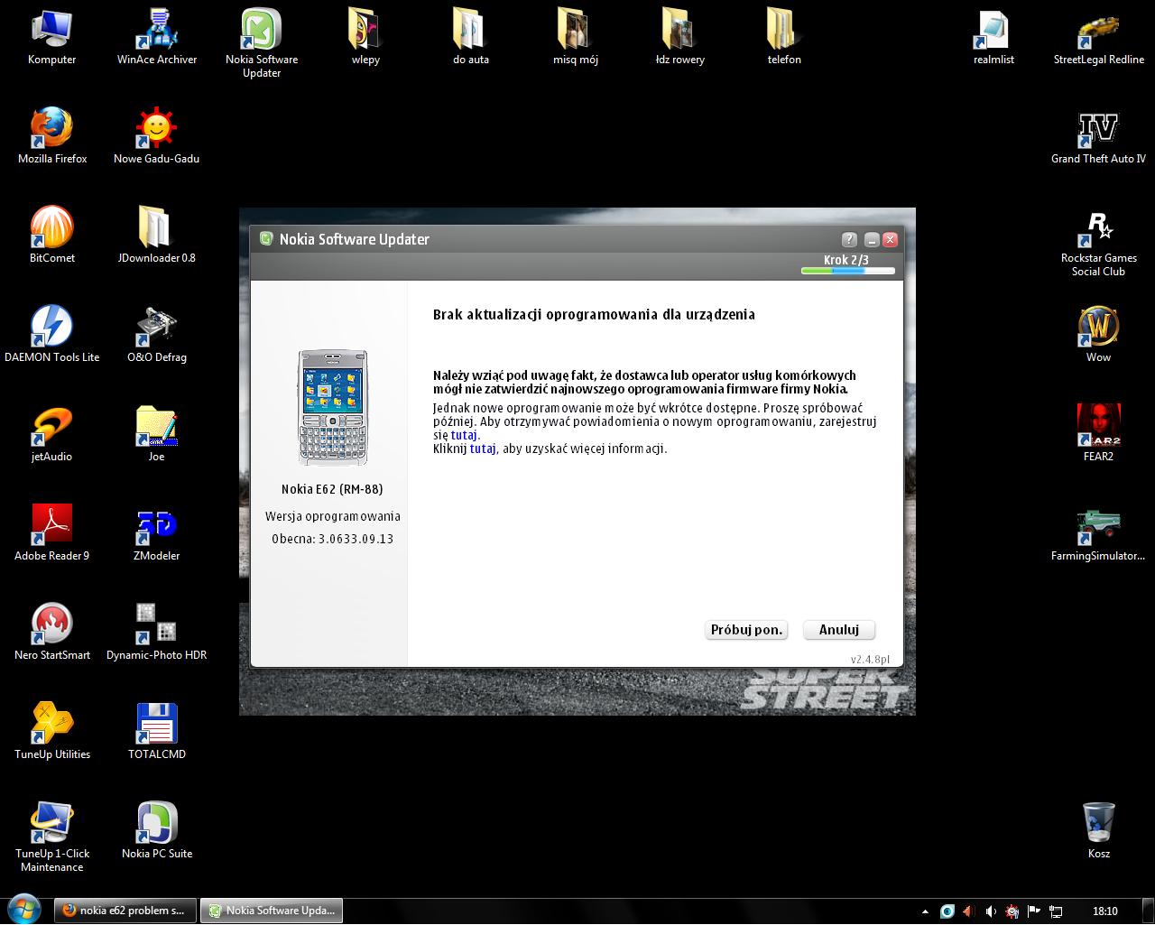Click the Próbuj pon. button
This screenshot has height=925, width=1155.
coord(746,630)
